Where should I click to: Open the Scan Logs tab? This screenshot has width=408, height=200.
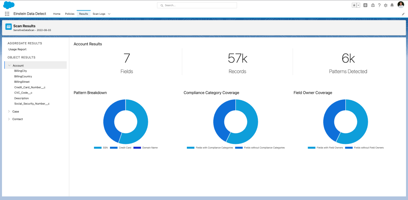99,14
